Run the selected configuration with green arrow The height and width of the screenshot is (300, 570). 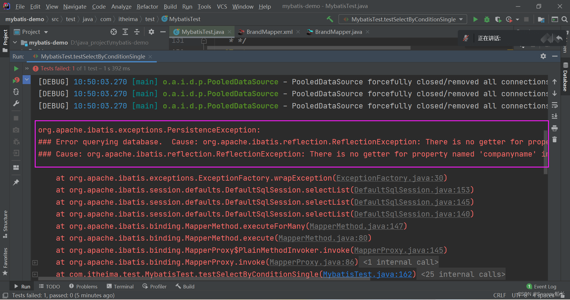(x=475, y=19)
